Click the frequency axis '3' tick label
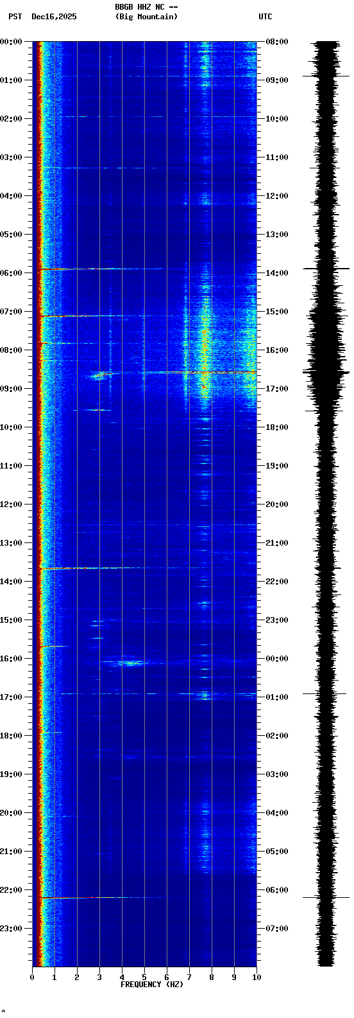The image size is (354, 1018). click(x=99, y=978)
